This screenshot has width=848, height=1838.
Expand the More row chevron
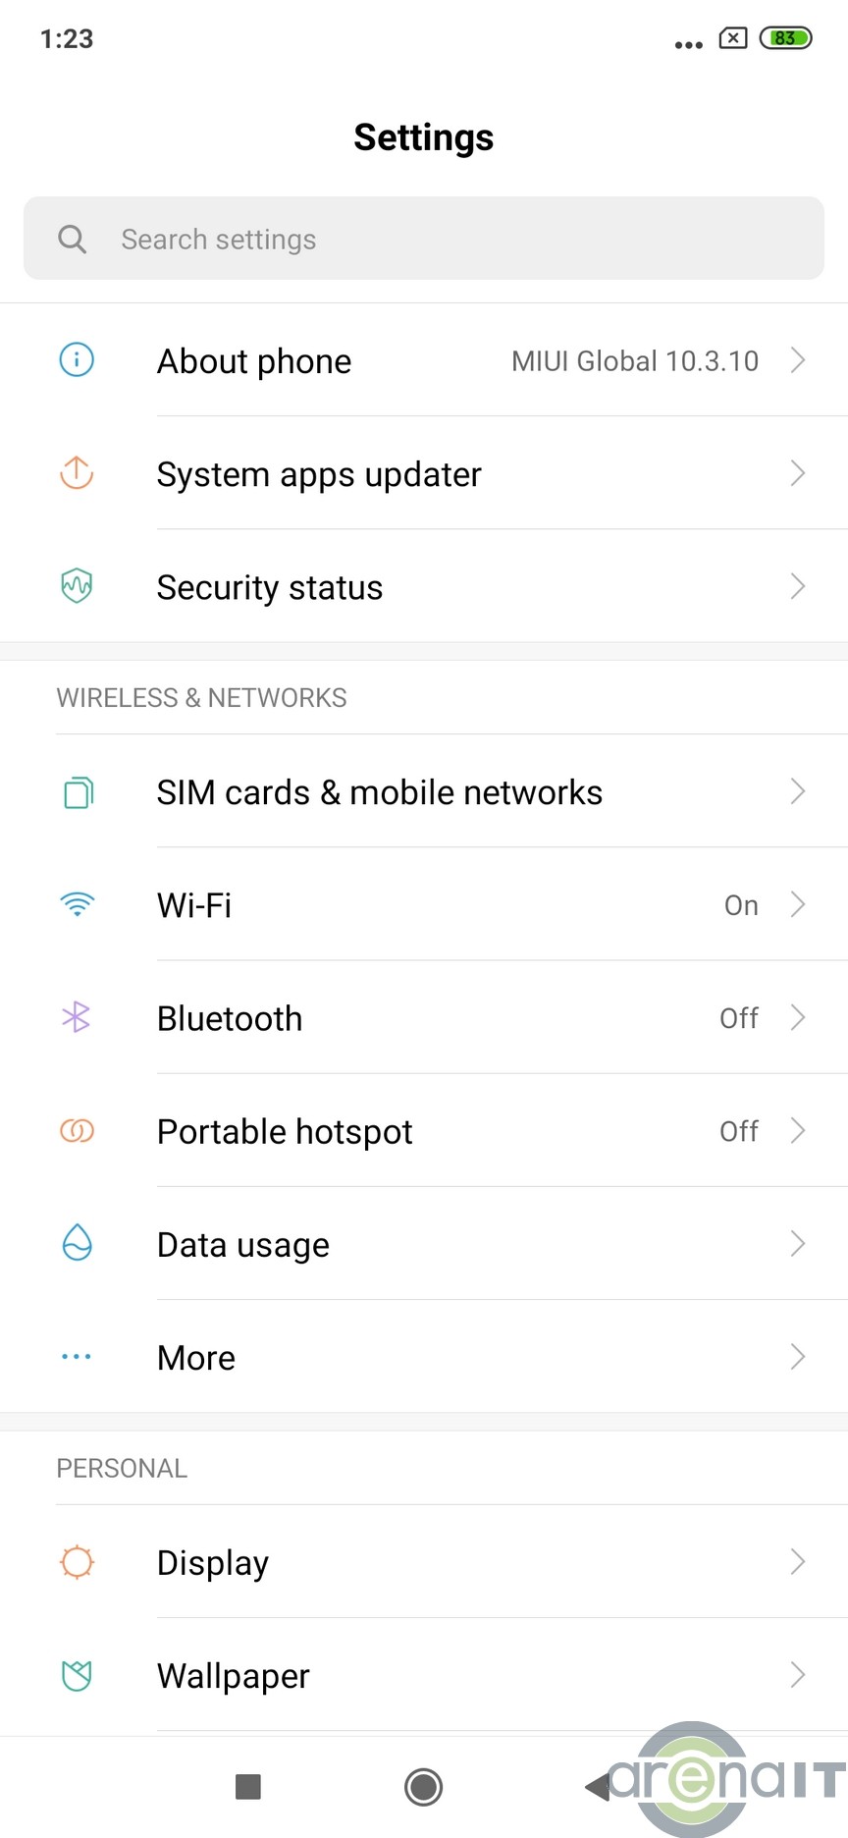pos(798,1357)
